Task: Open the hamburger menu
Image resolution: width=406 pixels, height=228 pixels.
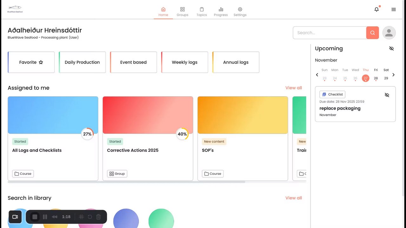Action: point(394,9)
